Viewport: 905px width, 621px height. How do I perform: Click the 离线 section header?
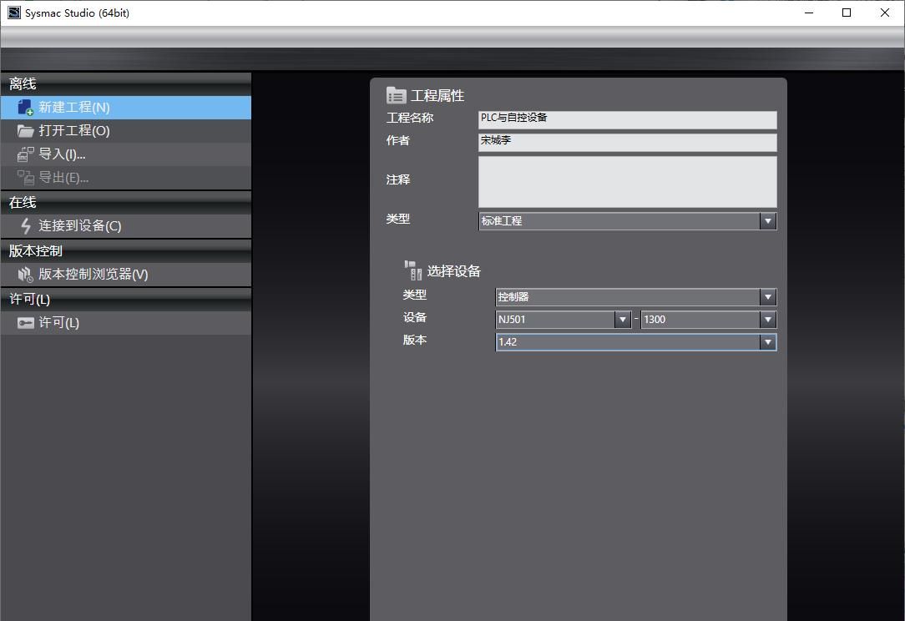126,83
